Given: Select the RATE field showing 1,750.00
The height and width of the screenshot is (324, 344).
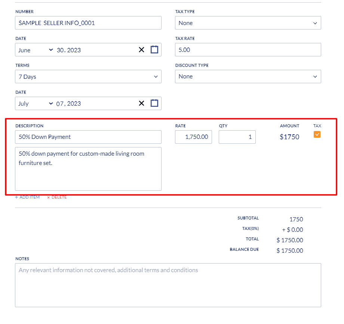Looking at the screenshot, I should click(193, 137).
